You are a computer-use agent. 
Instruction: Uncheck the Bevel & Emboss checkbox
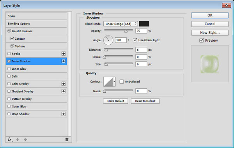coord(9,31)
